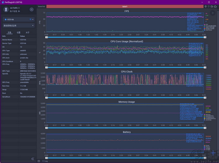
Task: Toggle the Power legend entry
Action: (207, 145)
